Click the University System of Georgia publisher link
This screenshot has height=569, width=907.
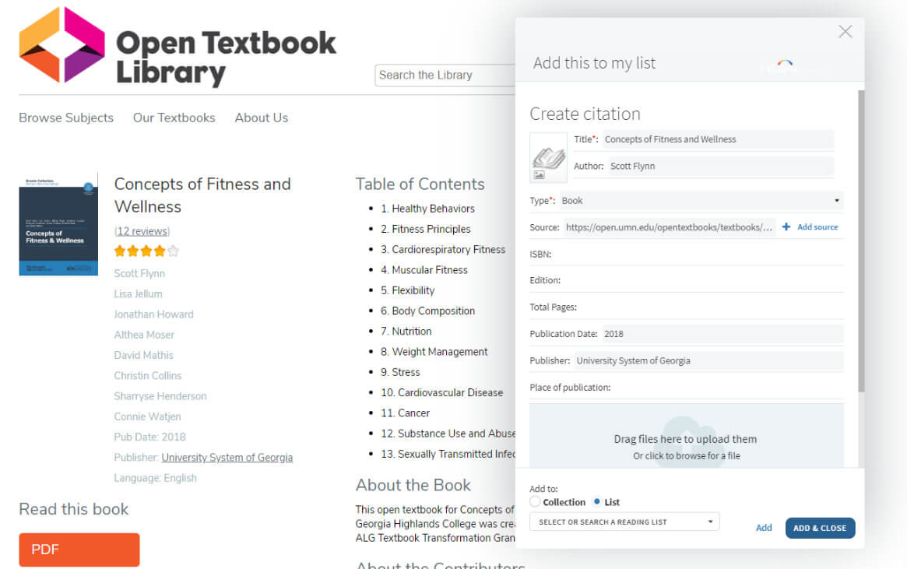(227, 458)
